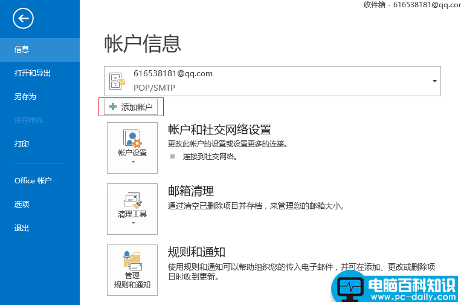The height and width of the screenshot is (305, 461).
Task: Click the 添加帐户 button
Action: [x=131, y=107]
